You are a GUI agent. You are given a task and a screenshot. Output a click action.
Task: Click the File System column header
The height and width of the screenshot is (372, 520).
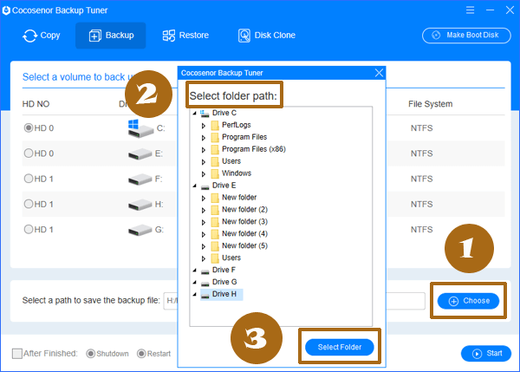(430, 104)
